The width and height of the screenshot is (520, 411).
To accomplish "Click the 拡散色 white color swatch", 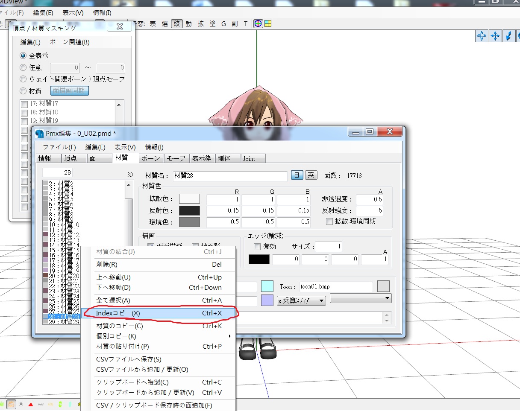I will click(189, 199).
